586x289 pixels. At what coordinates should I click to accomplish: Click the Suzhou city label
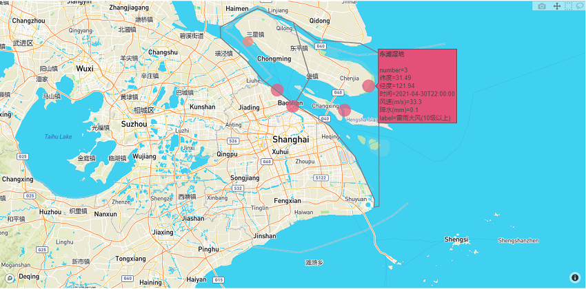coord(133,124)
